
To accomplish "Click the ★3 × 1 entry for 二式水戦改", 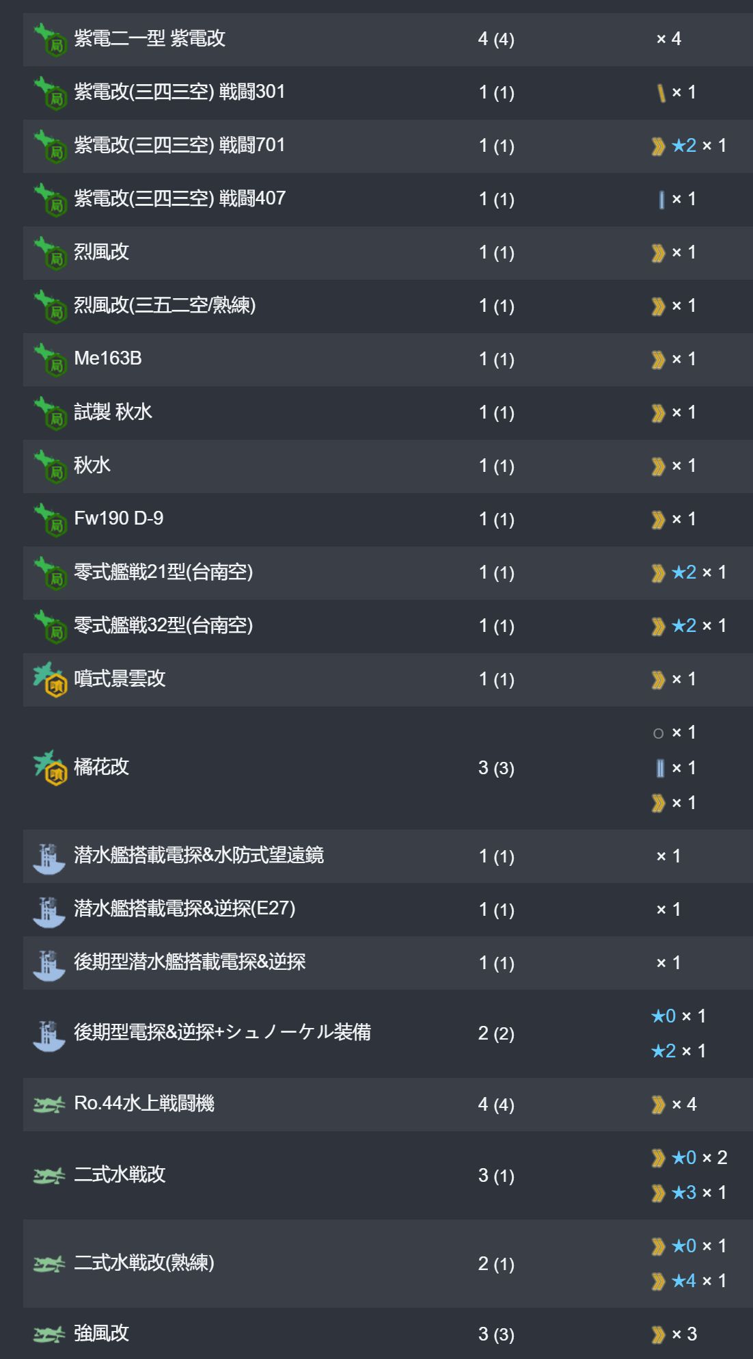I will click(689, 1193).
